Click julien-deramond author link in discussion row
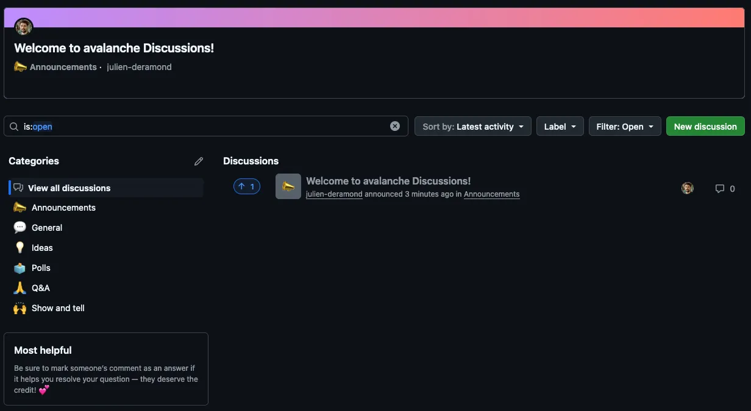 click(x=334, y=194)
